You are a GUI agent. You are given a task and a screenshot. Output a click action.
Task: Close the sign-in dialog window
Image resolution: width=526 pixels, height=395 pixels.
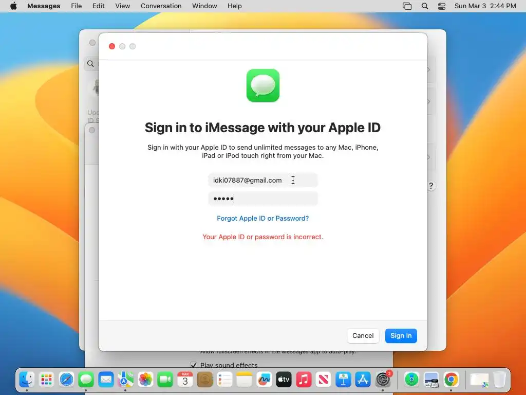(112, 46)
